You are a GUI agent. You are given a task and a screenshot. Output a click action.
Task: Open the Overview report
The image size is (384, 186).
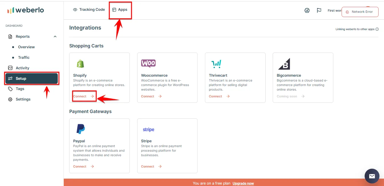click(26, 47)
